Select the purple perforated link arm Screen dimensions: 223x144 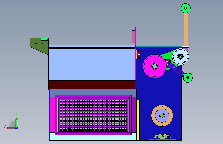pyautogui.click(x=175, y=69)
